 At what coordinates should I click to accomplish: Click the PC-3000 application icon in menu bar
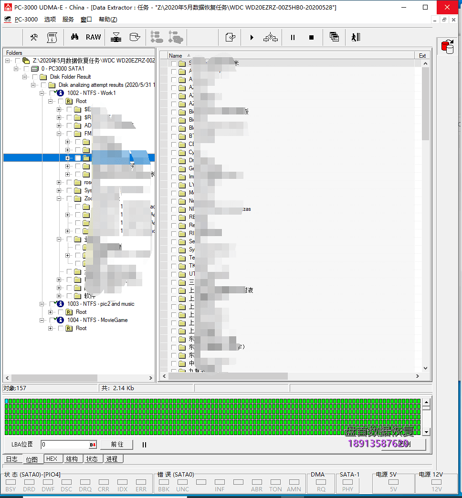tap(8, 20)
